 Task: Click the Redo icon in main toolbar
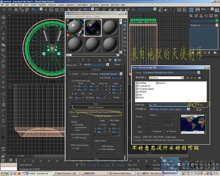pyautogui.click(x=10, y=10)
